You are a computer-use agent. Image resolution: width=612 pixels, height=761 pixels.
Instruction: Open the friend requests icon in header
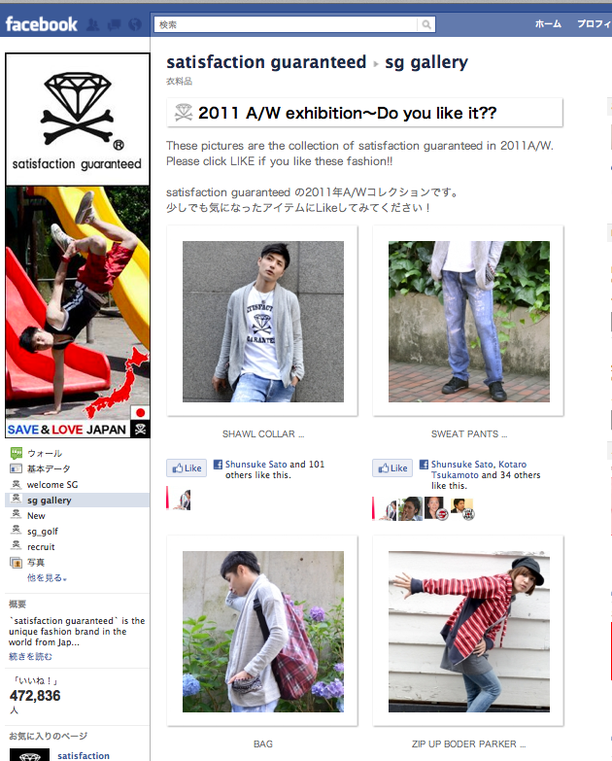(x=92, y=24)
